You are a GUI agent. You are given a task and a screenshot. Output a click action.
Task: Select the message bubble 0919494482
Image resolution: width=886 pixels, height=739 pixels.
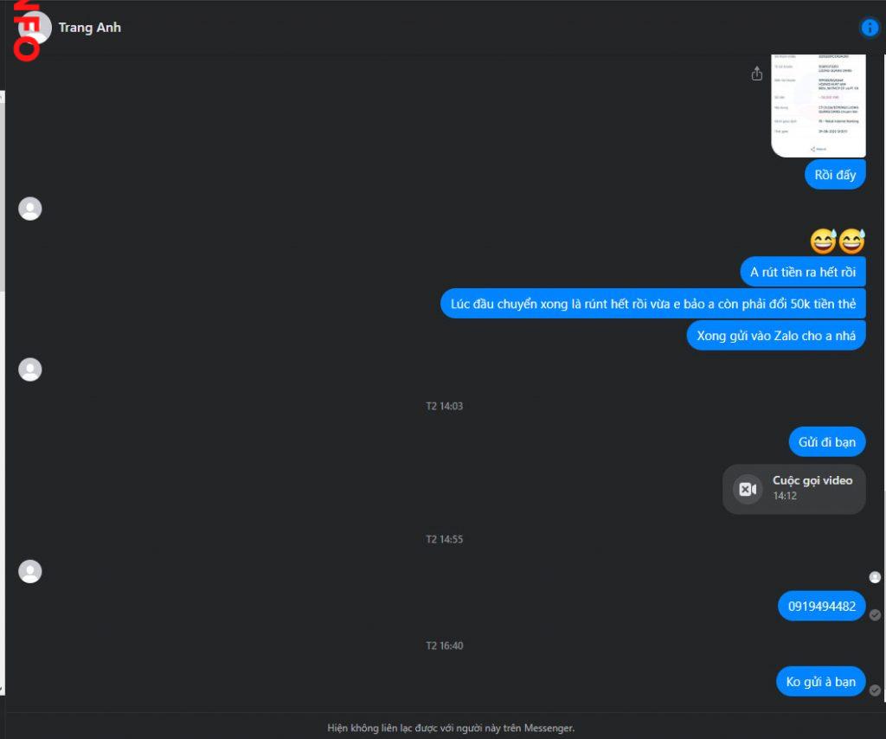click(822, 606)
